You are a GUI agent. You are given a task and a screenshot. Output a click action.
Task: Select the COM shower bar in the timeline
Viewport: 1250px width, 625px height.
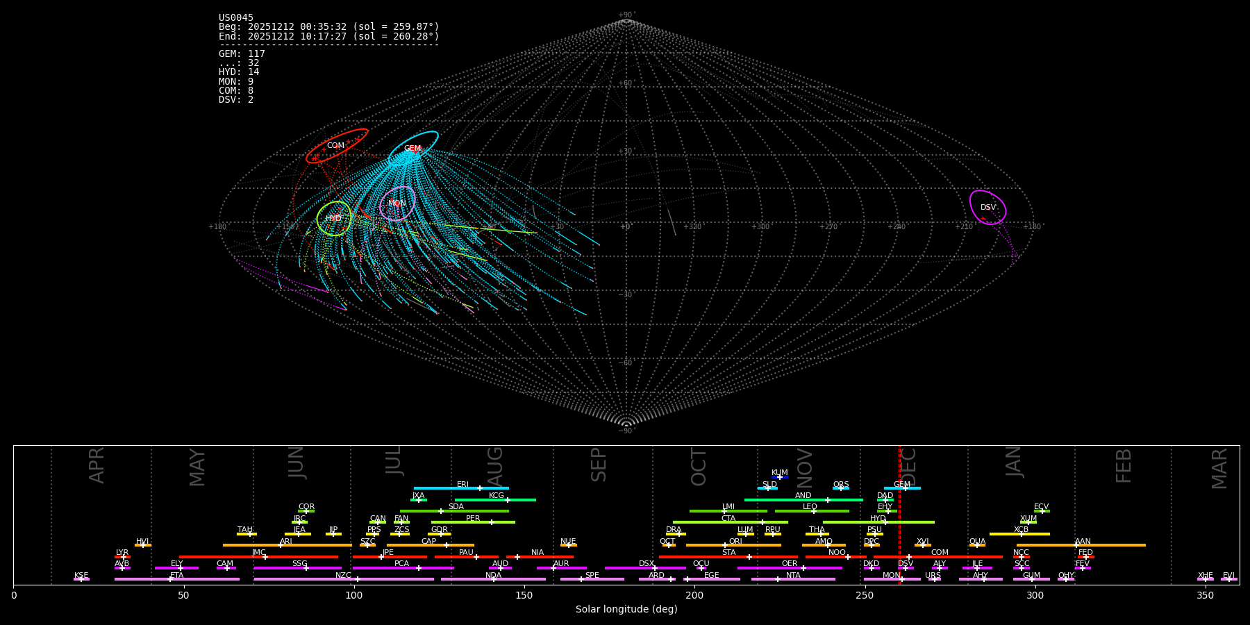click(938, 557)
